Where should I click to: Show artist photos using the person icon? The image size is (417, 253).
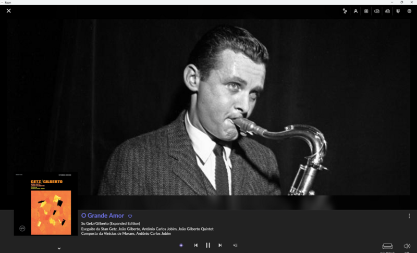pyautogui.click(x=355, y=11)
